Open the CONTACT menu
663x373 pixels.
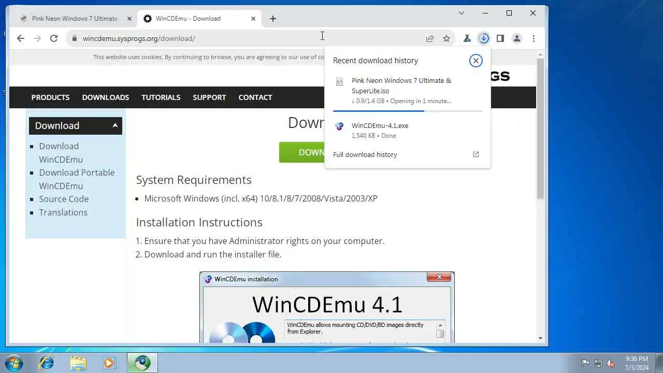coord(255,97)
